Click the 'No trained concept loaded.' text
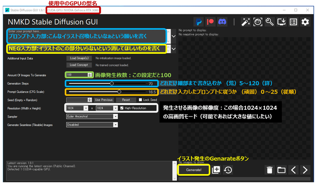 tap(112, 65)
